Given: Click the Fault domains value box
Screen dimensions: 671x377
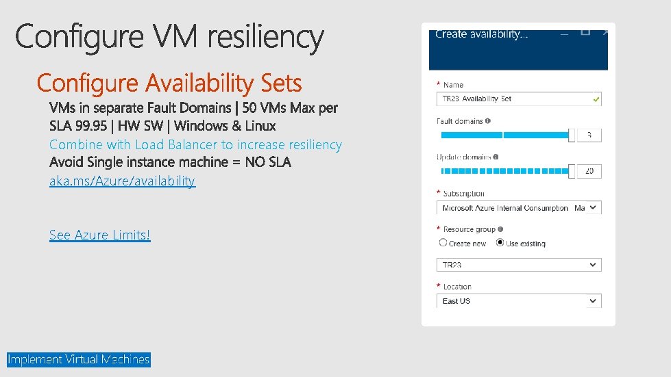Looking at the screenshot, I should 589,135.
